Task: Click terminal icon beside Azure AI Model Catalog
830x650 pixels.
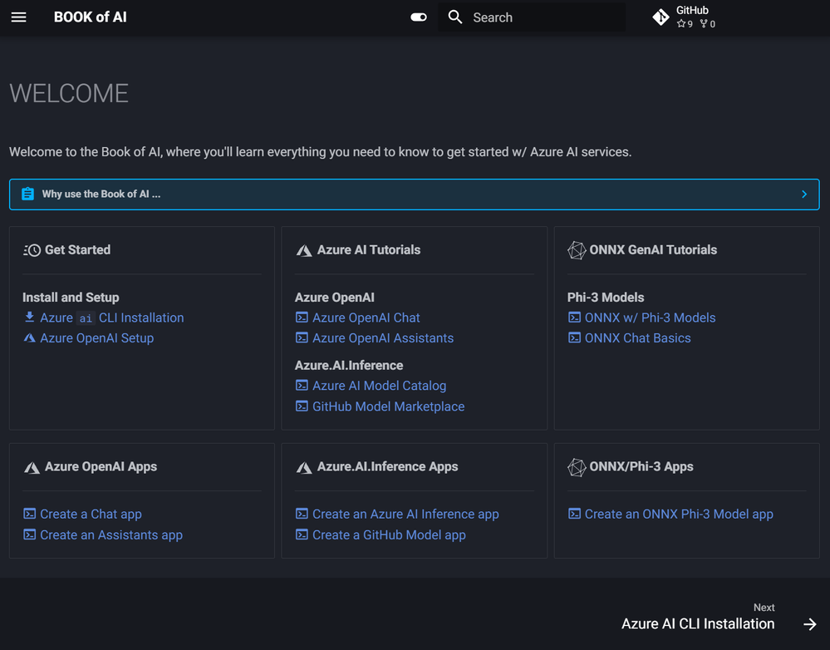Action: [x=302, y=386]
